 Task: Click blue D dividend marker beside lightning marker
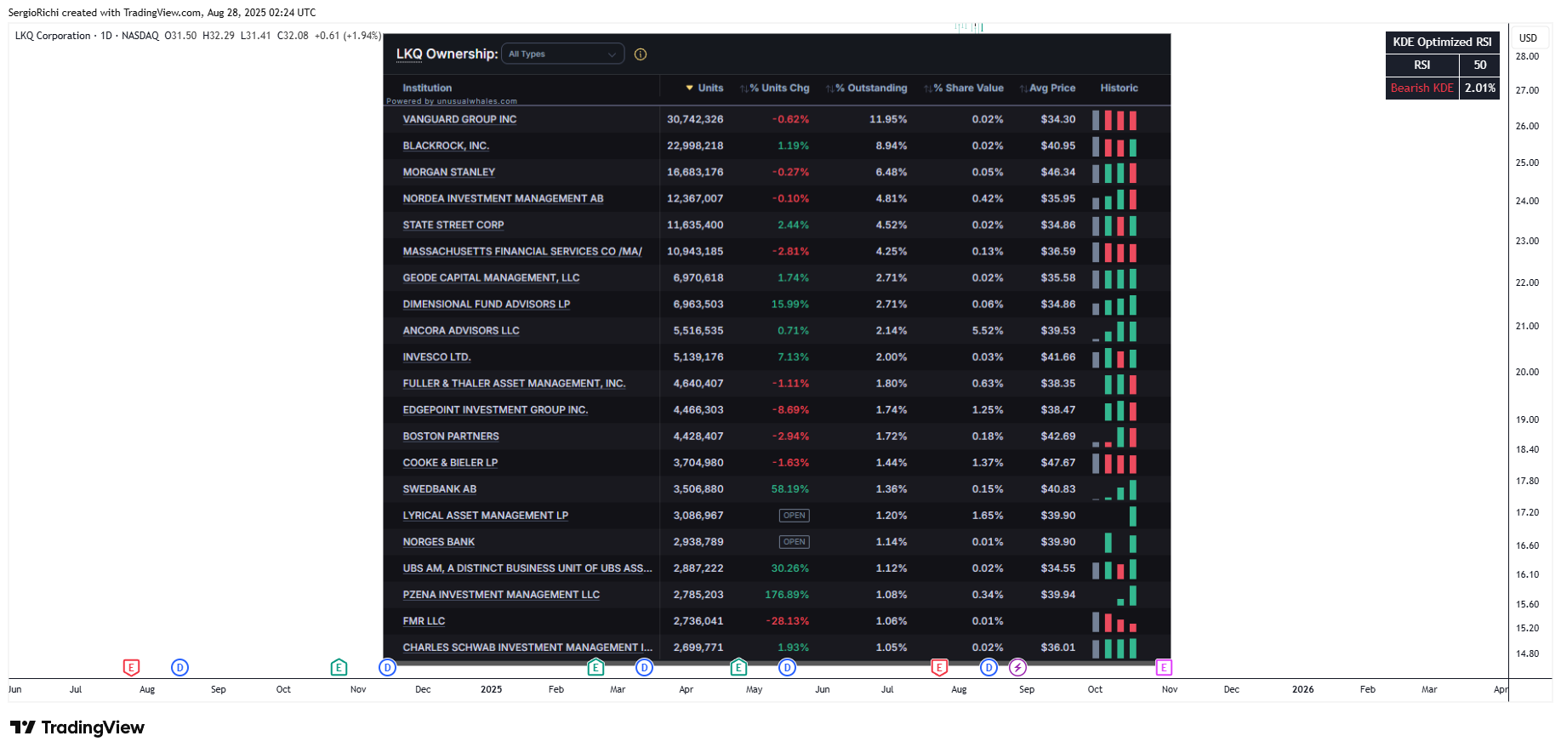pyautogui.click(x=988, y=667)
